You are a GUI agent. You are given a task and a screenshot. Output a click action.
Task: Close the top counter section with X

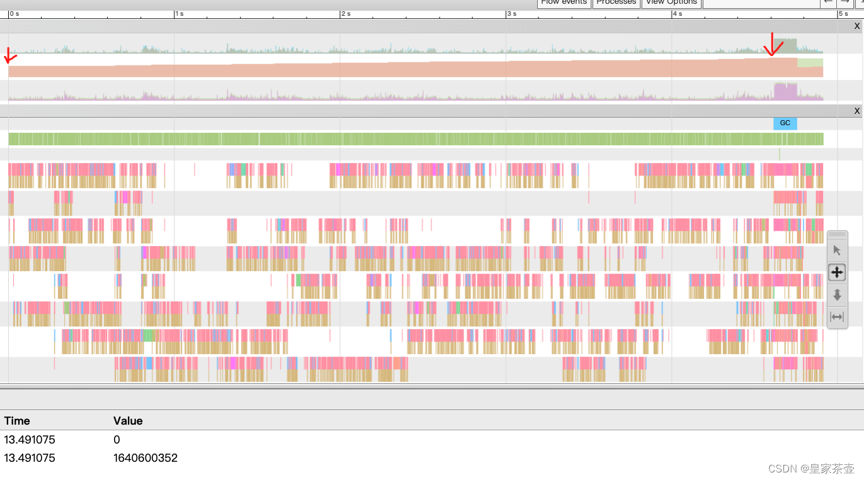[856, 26]
